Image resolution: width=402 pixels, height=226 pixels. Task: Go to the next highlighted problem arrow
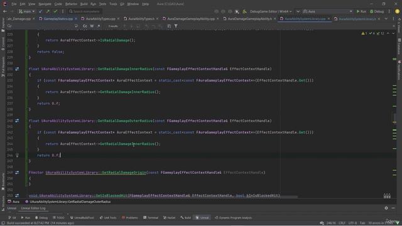(x=393, y=33)
